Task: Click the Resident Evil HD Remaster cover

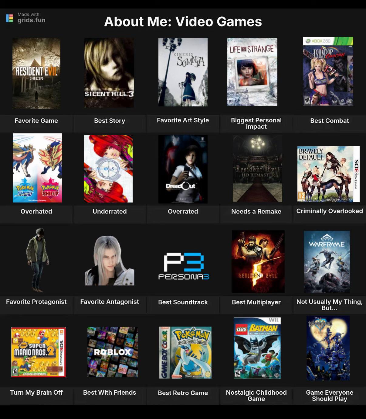Action: (257, 169)
